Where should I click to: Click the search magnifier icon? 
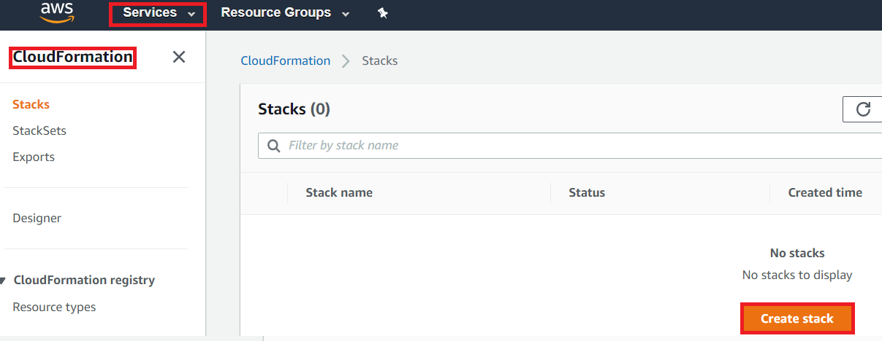coord(274,146)
